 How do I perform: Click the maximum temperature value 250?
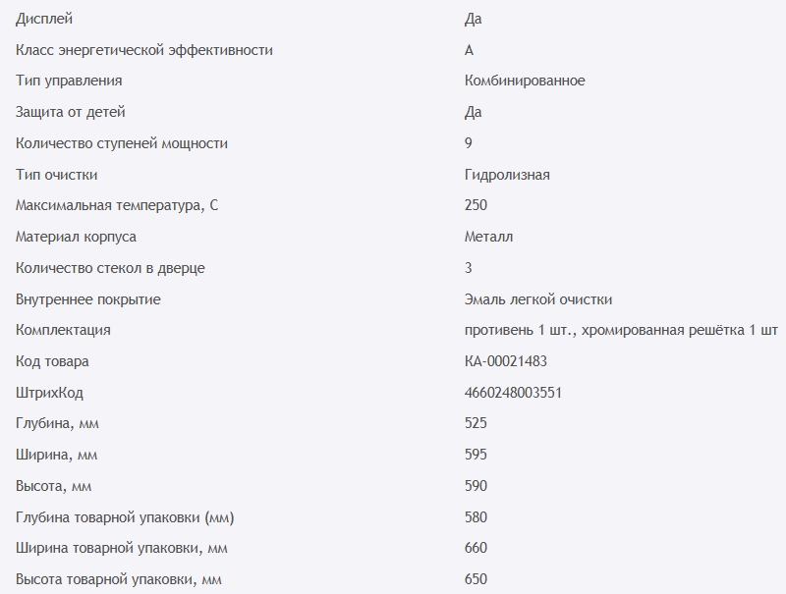pyautogui.click(x=476, y=205)
